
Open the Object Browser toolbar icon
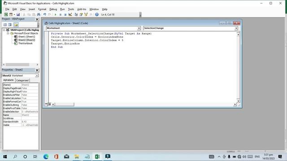pyautogui.click(x=86, y=14)
